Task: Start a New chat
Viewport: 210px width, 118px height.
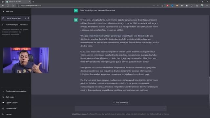Action: pos(15,11)
